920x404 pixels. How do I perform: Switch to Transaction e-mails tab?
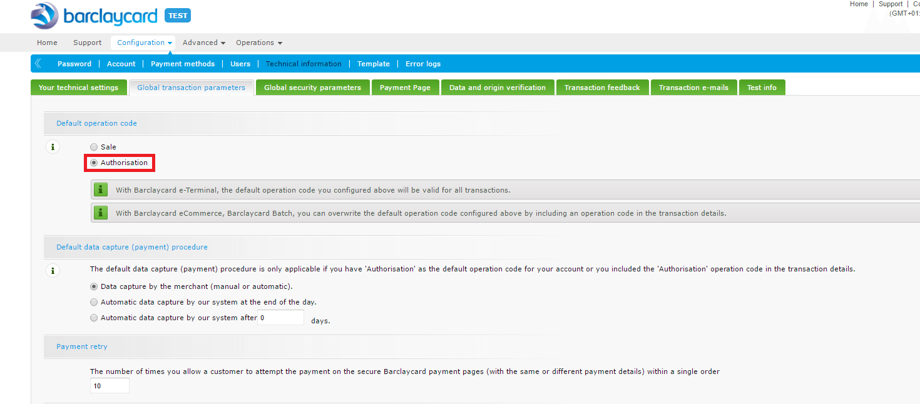pos(693,88)
